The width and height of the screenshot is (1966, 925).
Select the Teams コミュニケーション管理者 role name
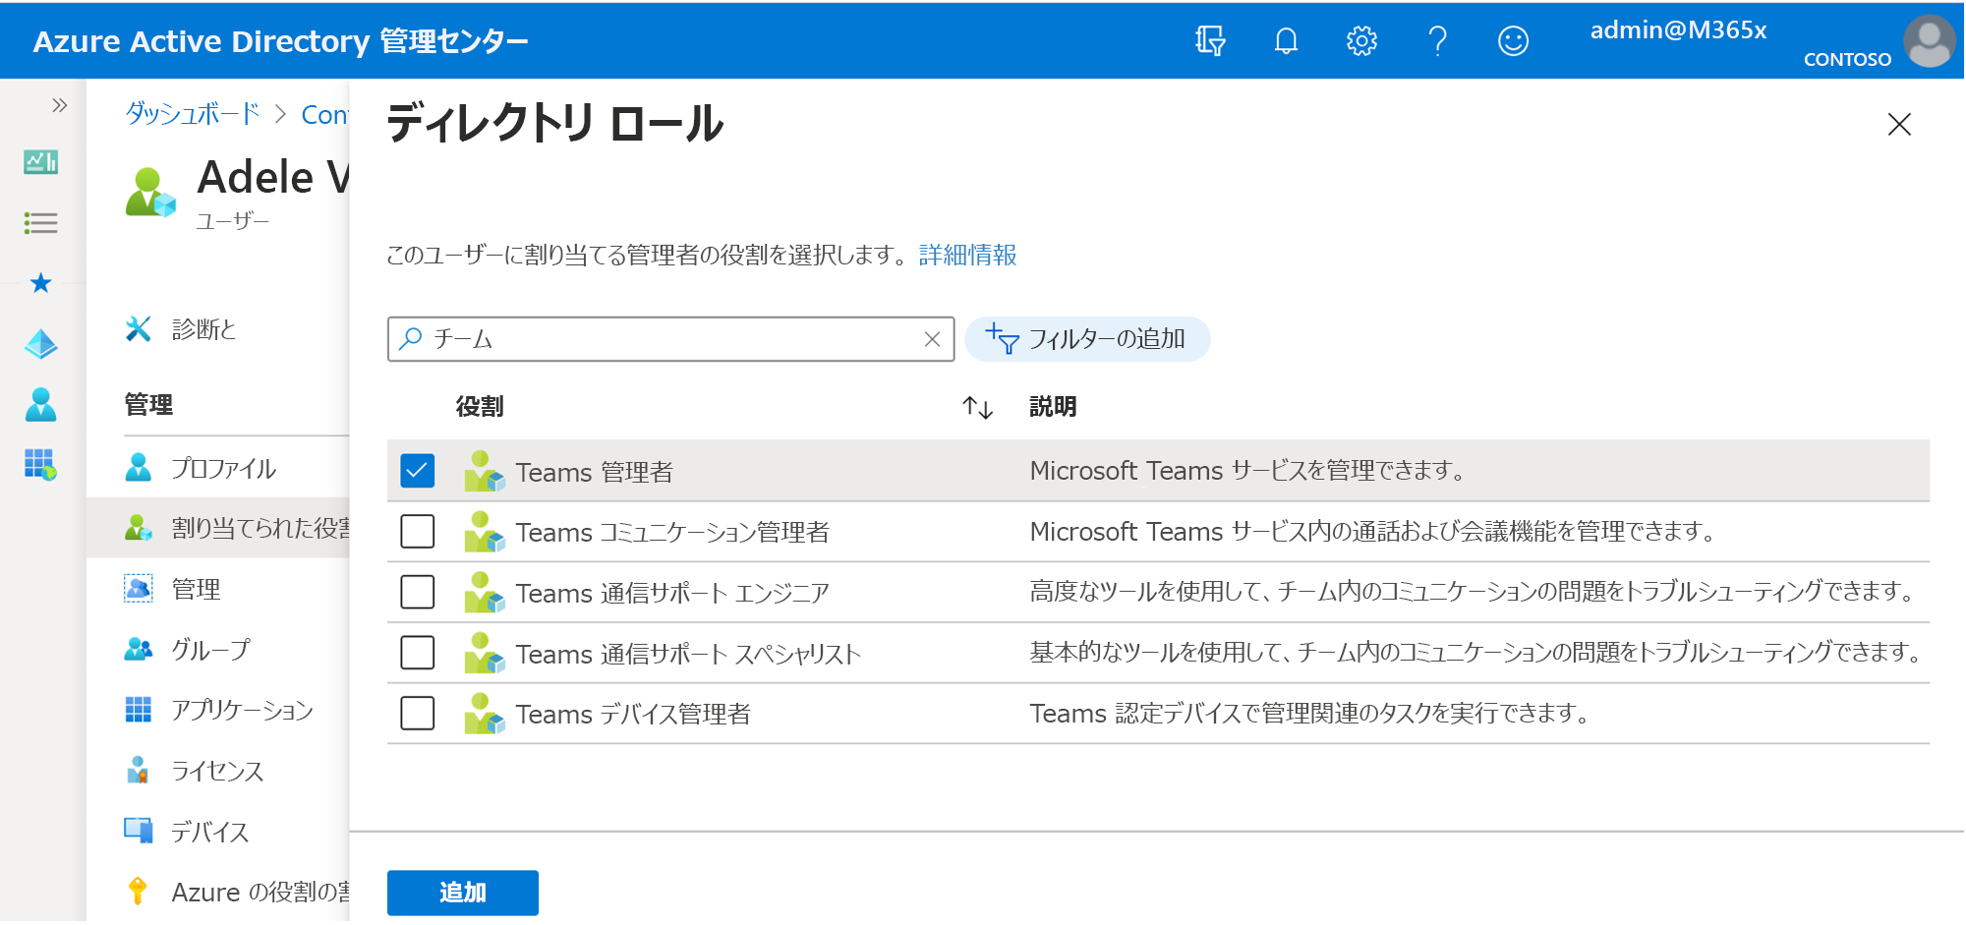672,533
